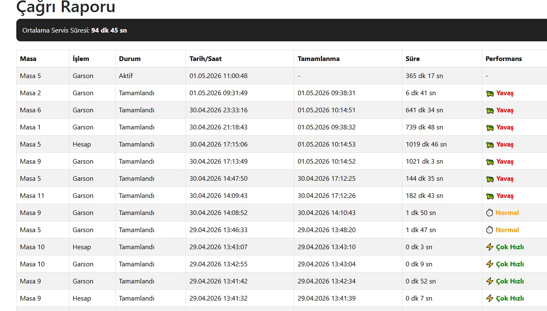Click the completion time 01.05.2026 10:14:53
This screenshot has height=311, width=547.
coord(326,144)
